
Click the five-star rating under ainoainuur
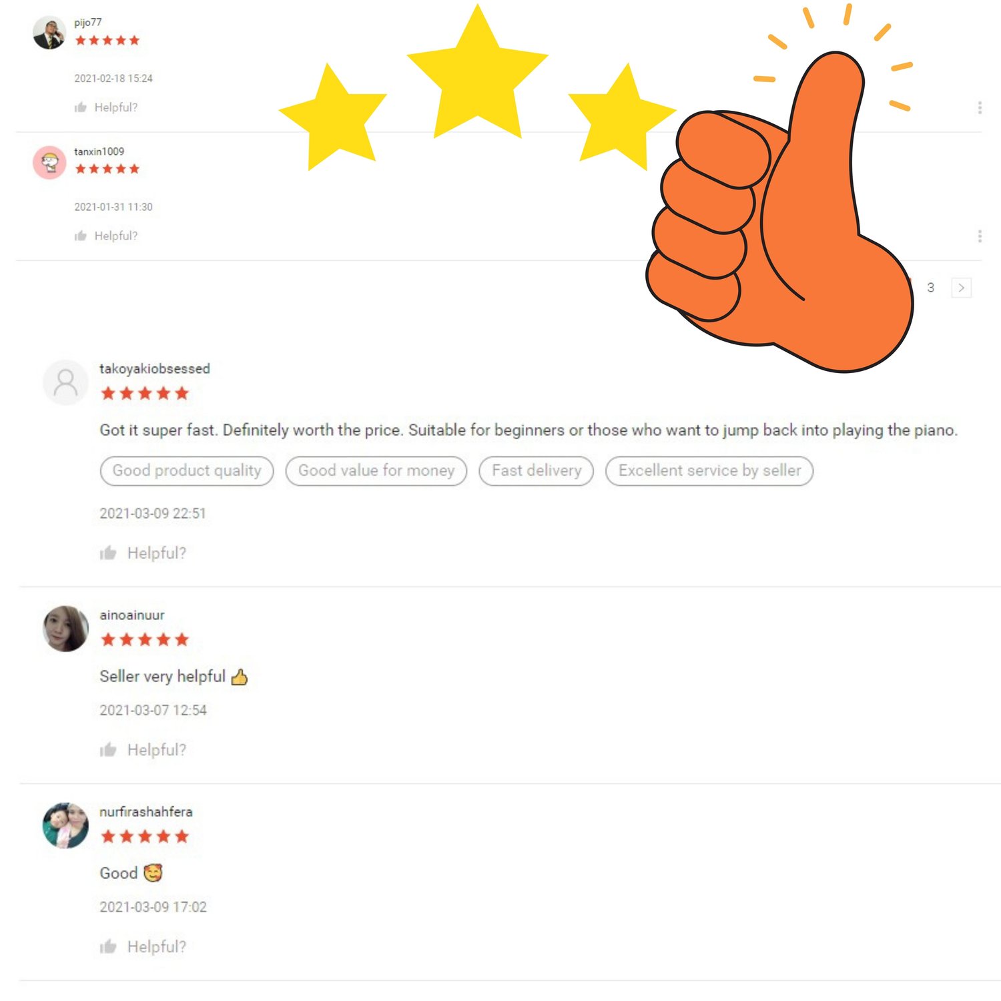145,640
